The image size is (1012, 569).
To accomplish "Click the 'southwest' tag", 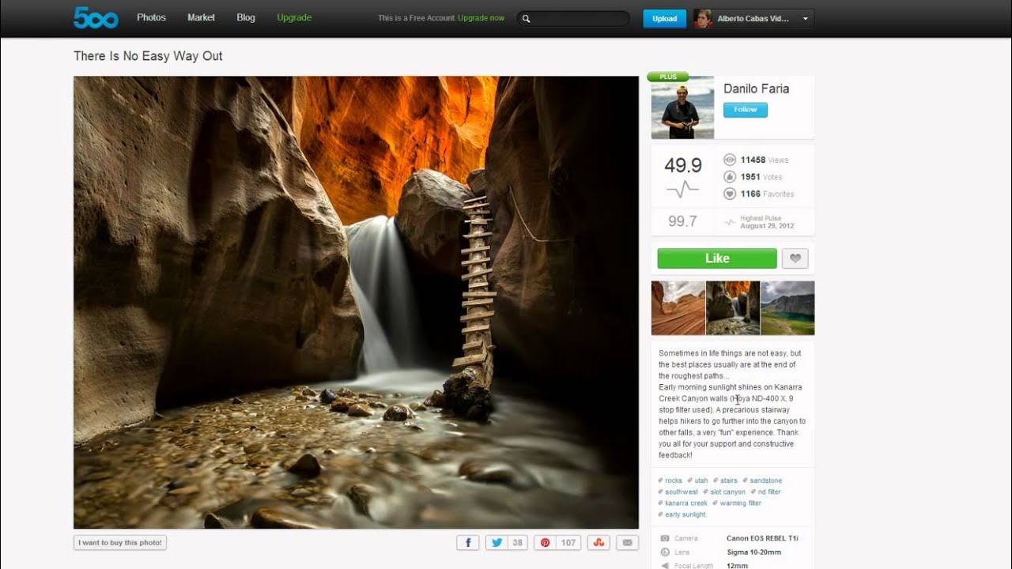I will (x=682, y=492).
